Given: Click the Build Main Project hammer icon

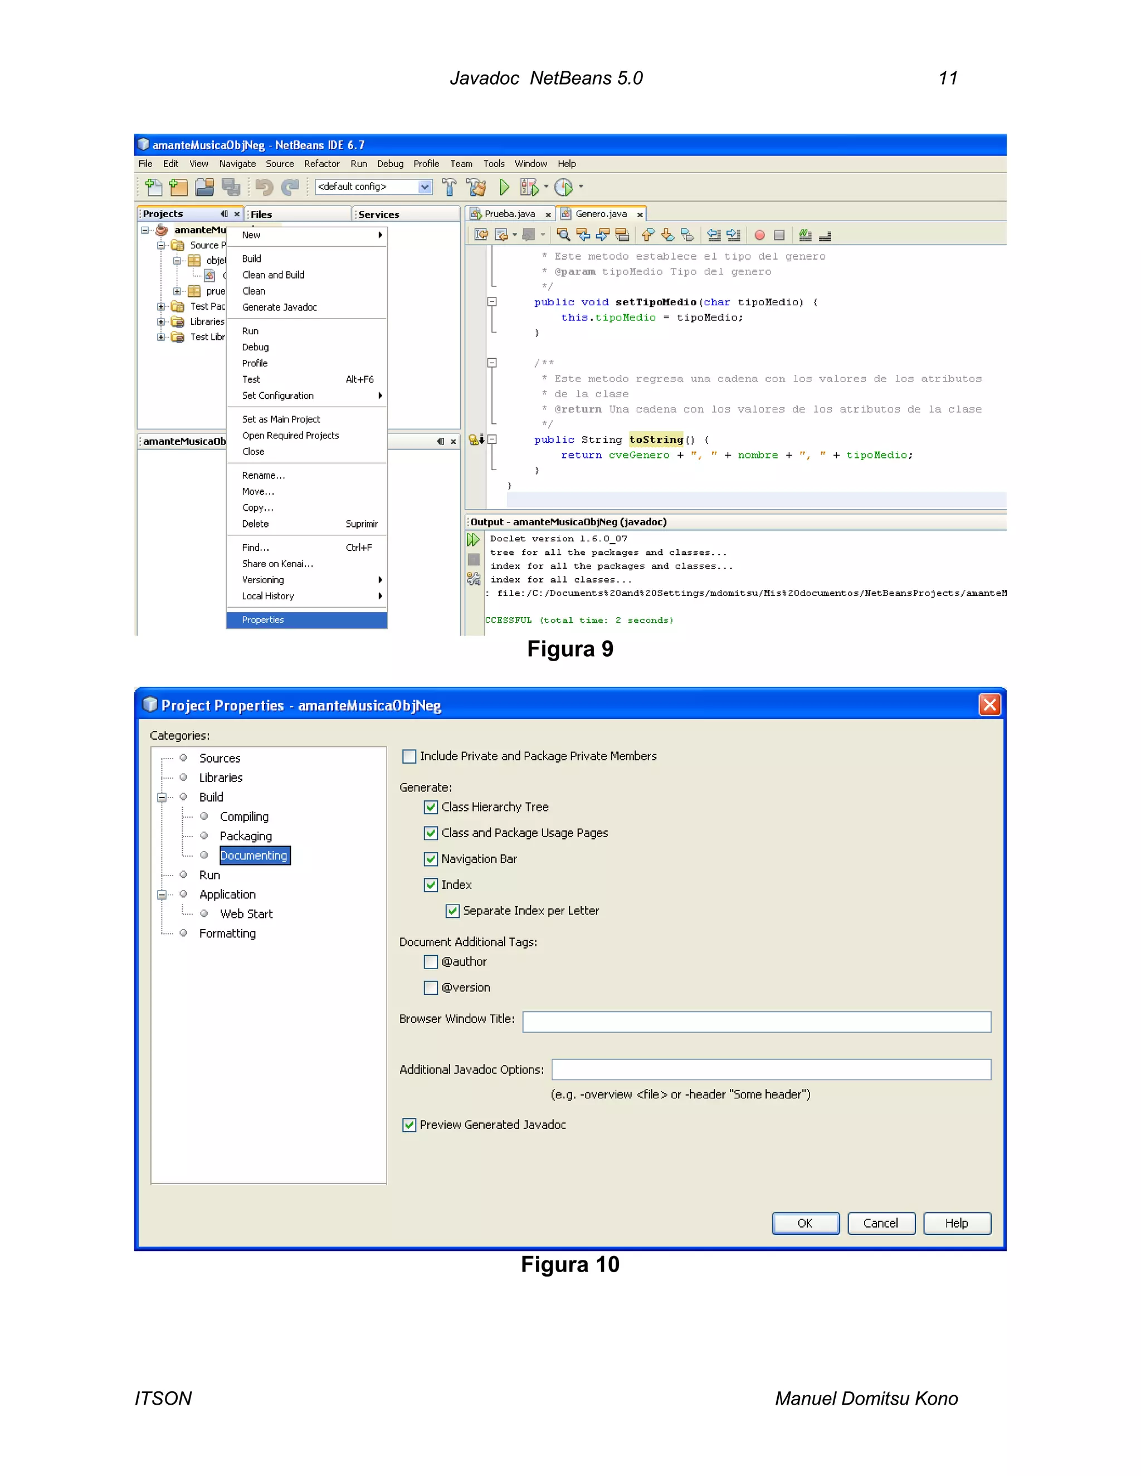Looking at the screenshot, I should coord(449,187).
